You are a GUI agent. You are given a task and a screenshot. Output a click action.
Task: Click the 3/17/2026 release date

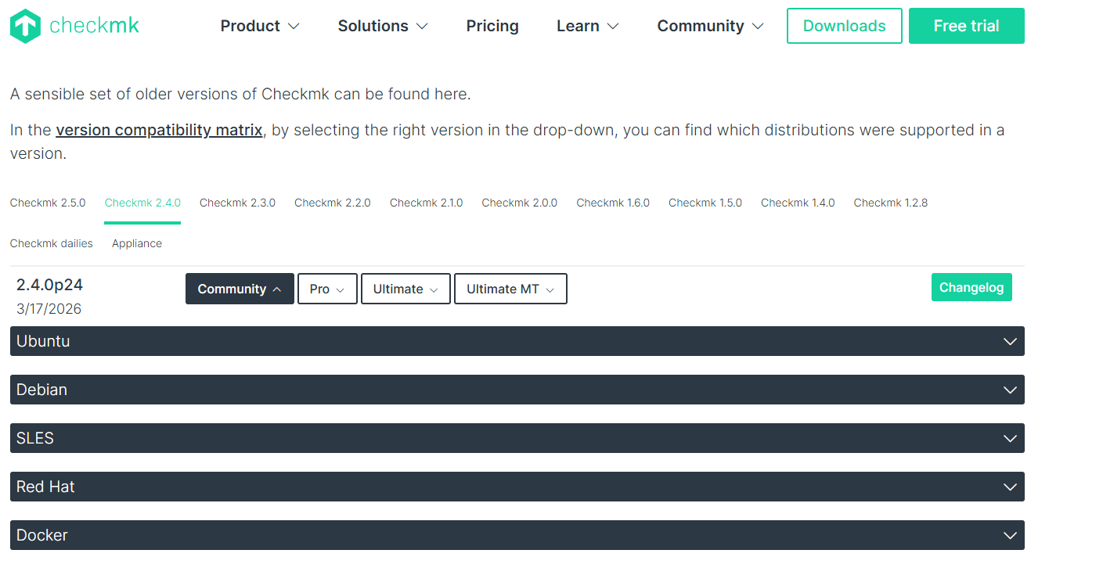coord(49,309)
